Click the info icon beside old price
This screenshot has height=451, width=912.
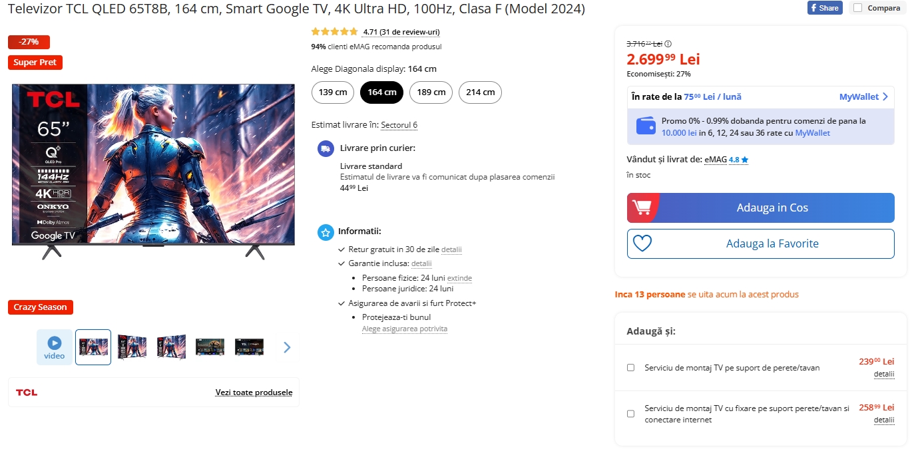(x=668, y=44)
